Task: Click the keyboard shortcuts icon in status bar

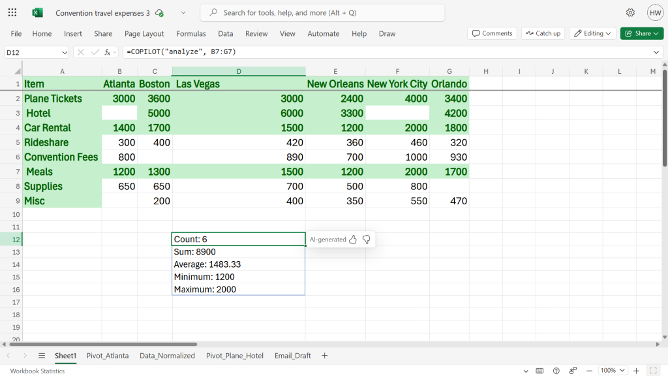Action: coord(539,370)
